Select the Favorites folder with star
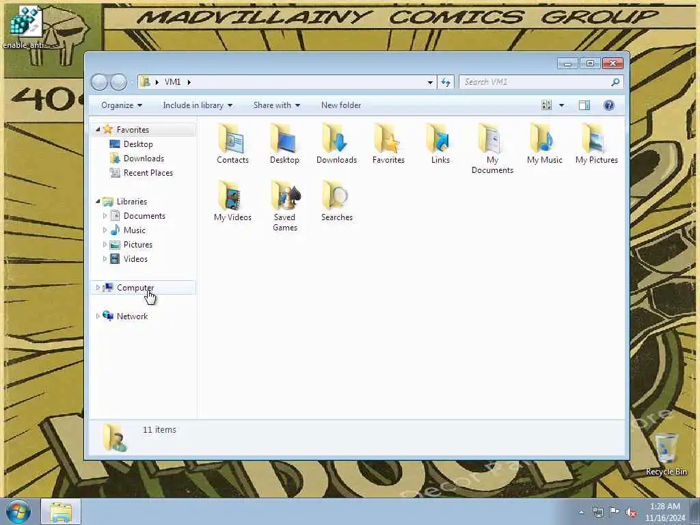This screenshot has height=525, width=700. [x=388, y=144]
